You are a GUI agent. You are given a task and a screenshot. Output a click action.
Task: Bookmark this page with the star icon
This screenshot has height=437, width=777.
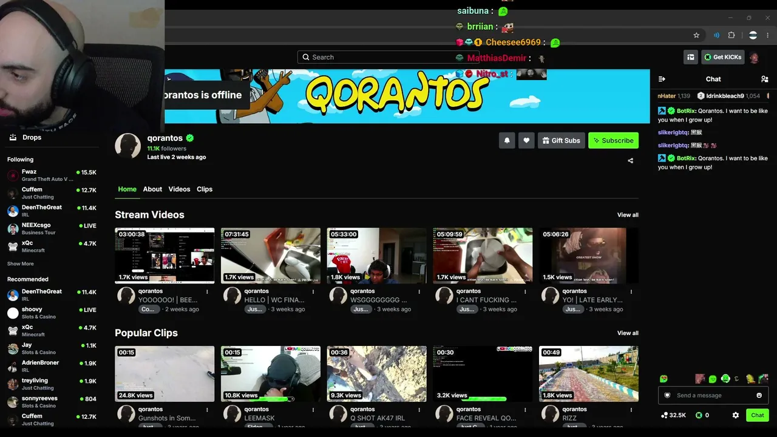tap(696, 35)
